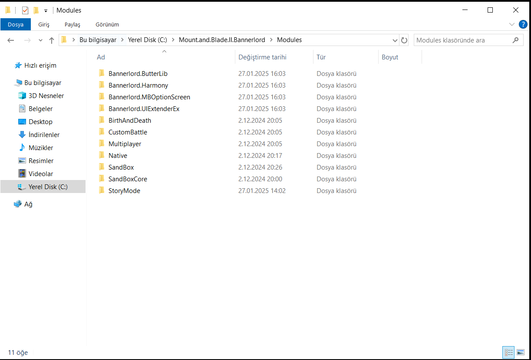Open the Görünüm ribbon tab

(x=107, y=24)
